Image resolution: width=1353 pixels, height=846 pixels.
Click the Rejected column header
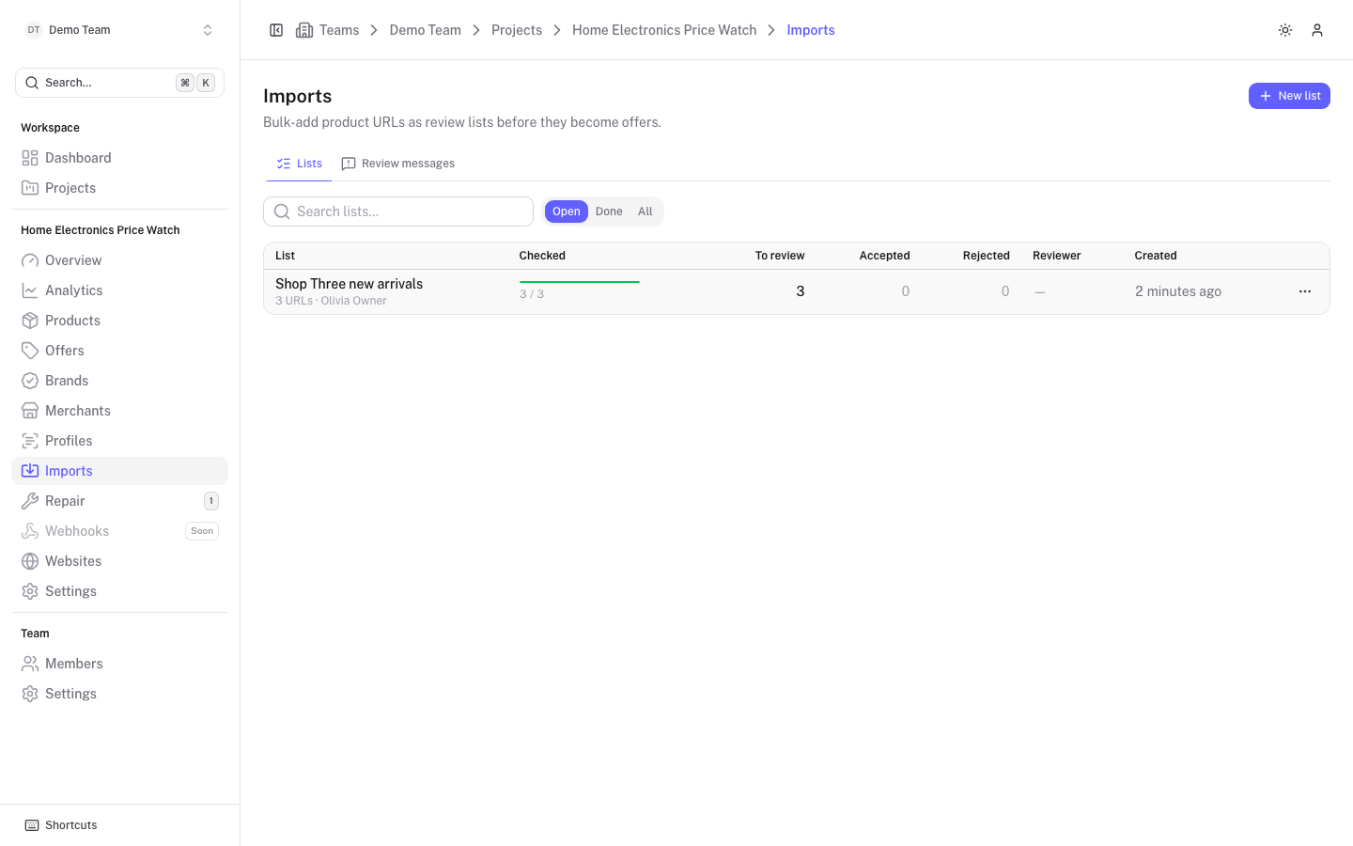click(x=986, y=256)
